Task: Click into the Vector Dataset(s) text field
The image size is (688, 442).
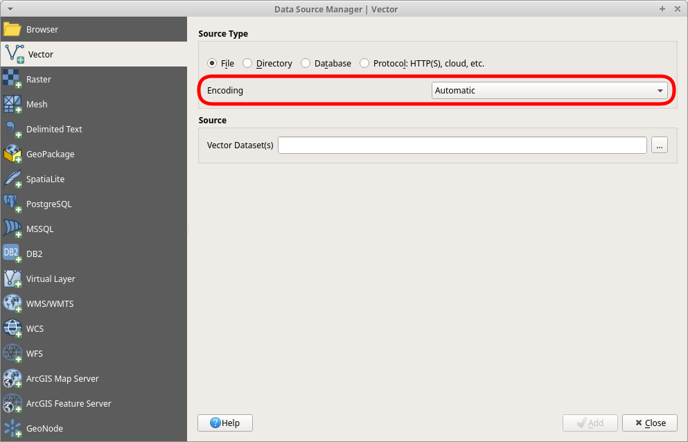Action: click(x=462, y=145)
